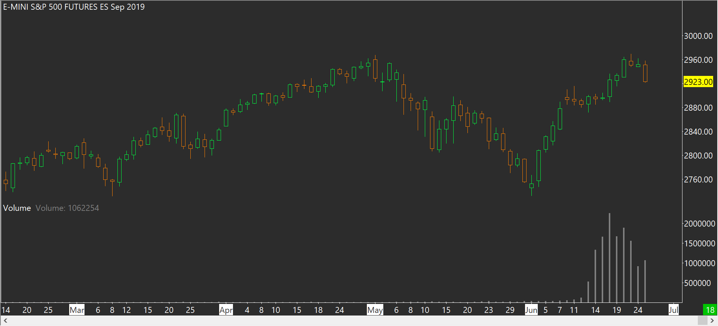
Task: Click the date label 11 on the axis
Action: (x=574, y=310)
